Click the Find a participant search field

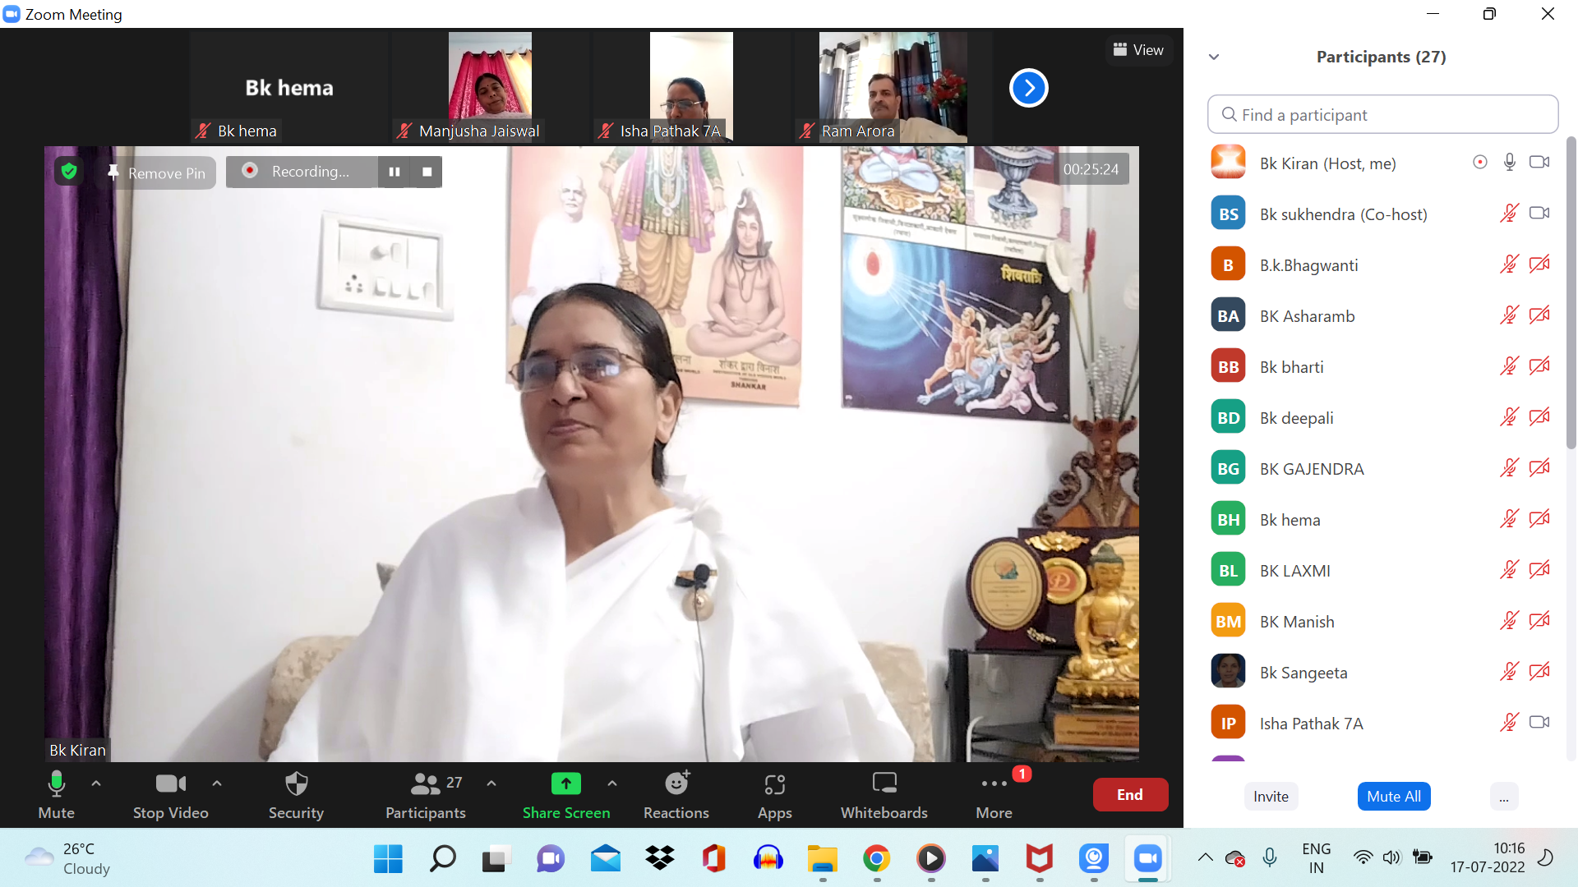coord(1382,115)
